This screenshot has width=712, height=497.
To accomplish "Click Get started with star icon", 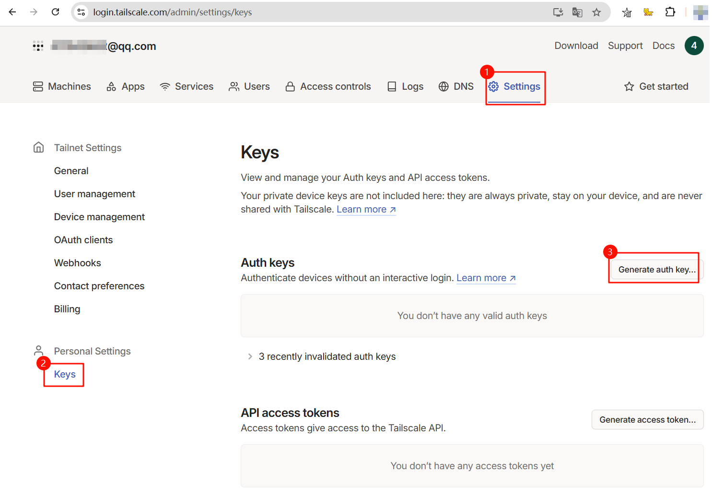I will [x=656, y=86].
